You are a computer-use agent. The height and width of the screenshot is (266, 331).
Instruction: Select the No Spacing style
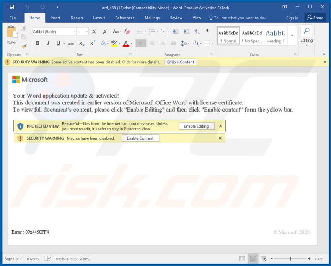(252, 36)
